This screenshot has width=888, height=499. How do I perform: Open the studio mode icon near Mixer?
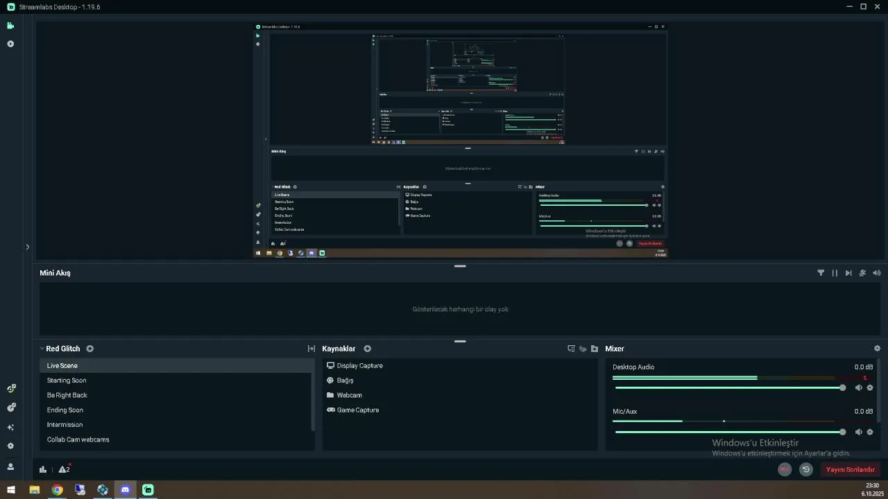coord(572,349)
